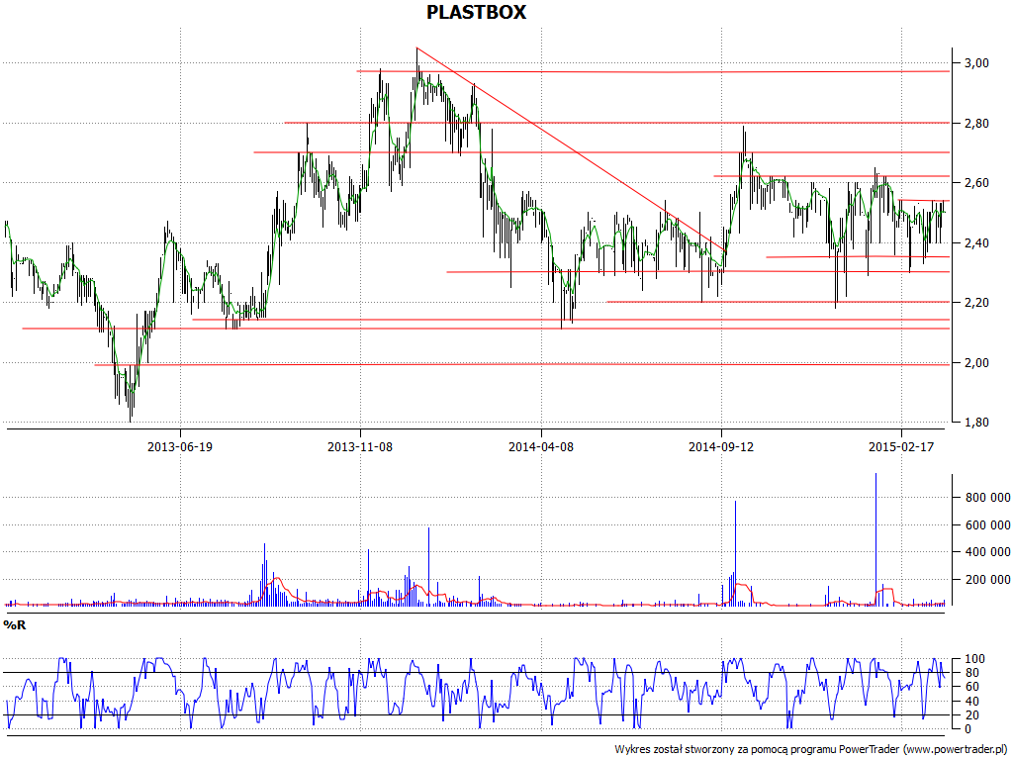Click the 2,00 price axis label
The height and width of the screenshot is (760, 1013).
[976, 362]
